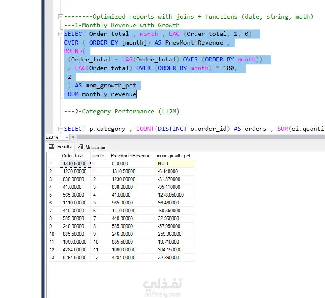Click the 32.950000 growth cell
The width and height of the screenshot is (325, 298).
(175, 218)
